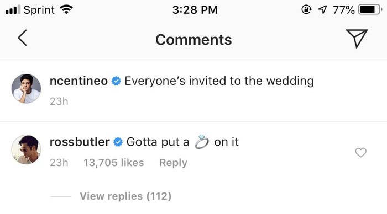Tap rossbutler's blue verified badge
This screenshot has height=214, width=387.
point(118,142)
